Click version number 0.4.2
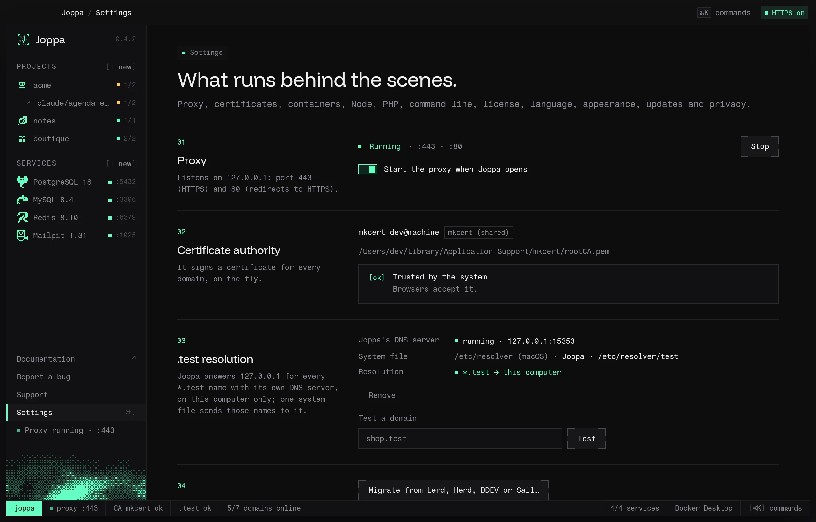Screen dimensions: 816x522 point(126,39)
